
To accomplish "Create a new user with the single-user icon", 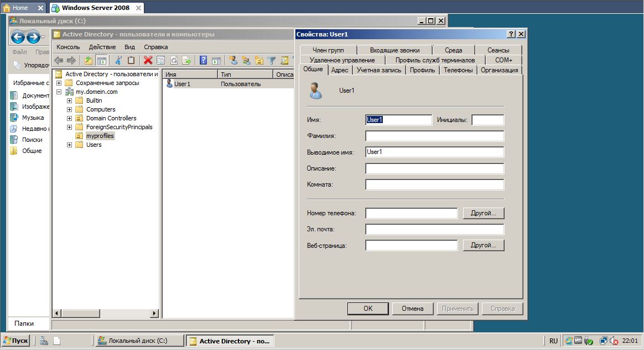I will coord(233,61).
